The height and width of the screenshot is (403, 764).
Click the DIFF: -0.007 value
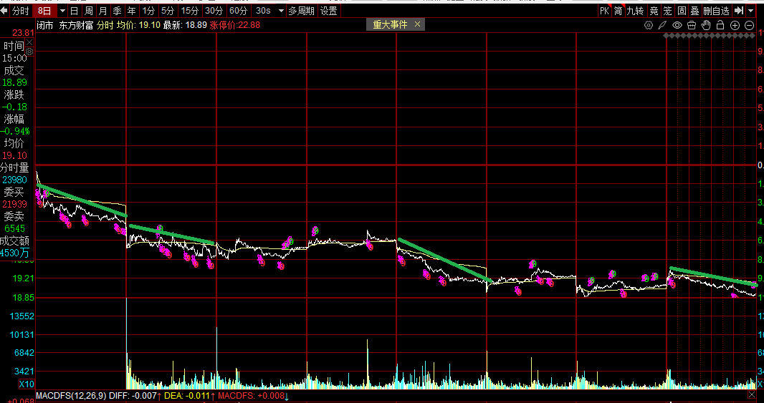[x=133, y=396]
